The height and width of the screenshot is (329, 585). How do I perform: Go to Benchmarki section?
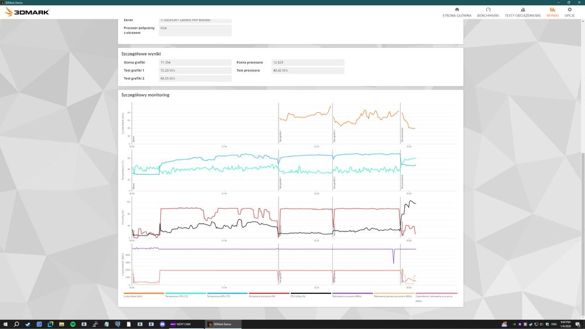pyautogui.click(x=488, y=12)
